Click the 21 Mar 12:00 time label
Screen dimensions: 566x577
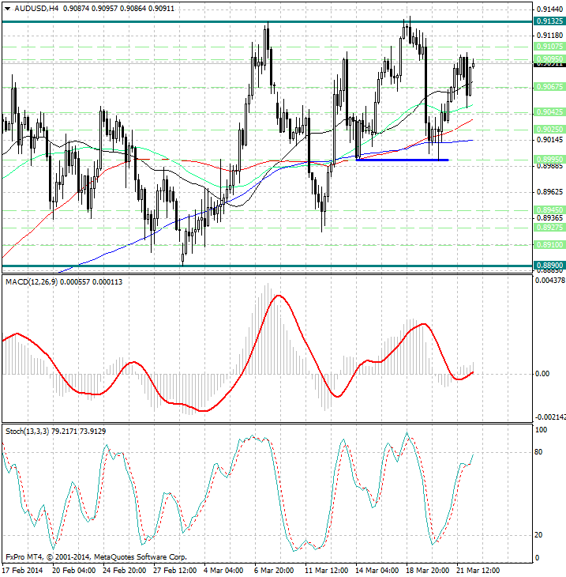[x=479, y=570]
